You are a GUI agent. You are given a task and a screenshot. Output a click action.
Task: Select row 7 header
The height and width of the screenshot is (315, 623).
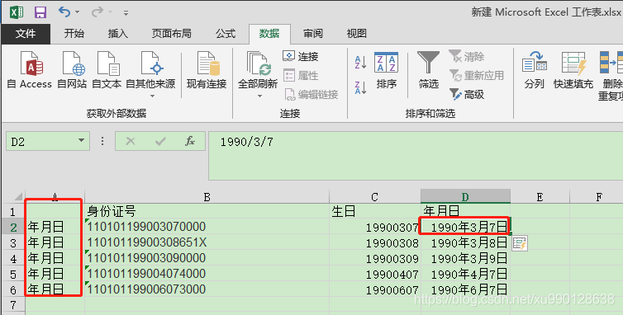click(12, 305)
